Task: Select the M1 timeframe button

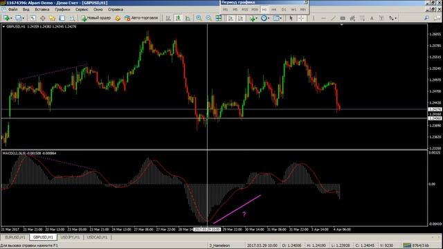Action: pos(226,10)
